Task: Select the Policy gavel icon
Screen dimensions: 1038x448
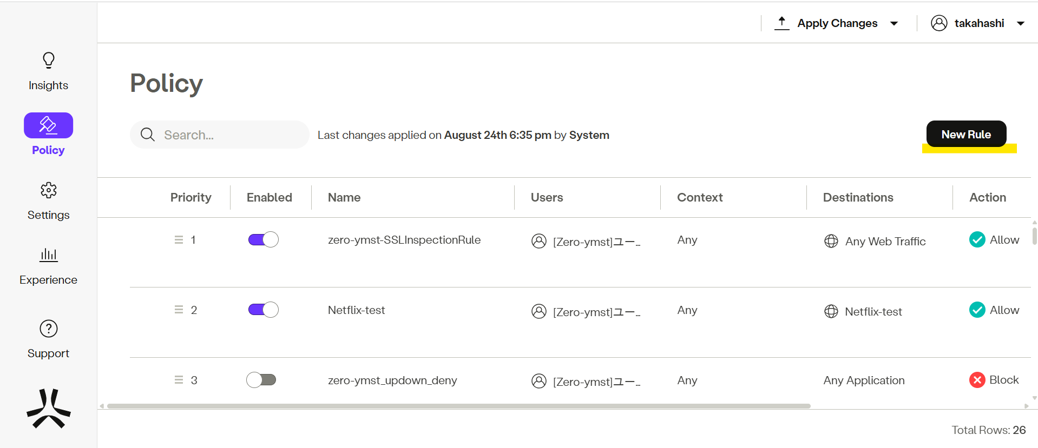Action: click(48, 125)
